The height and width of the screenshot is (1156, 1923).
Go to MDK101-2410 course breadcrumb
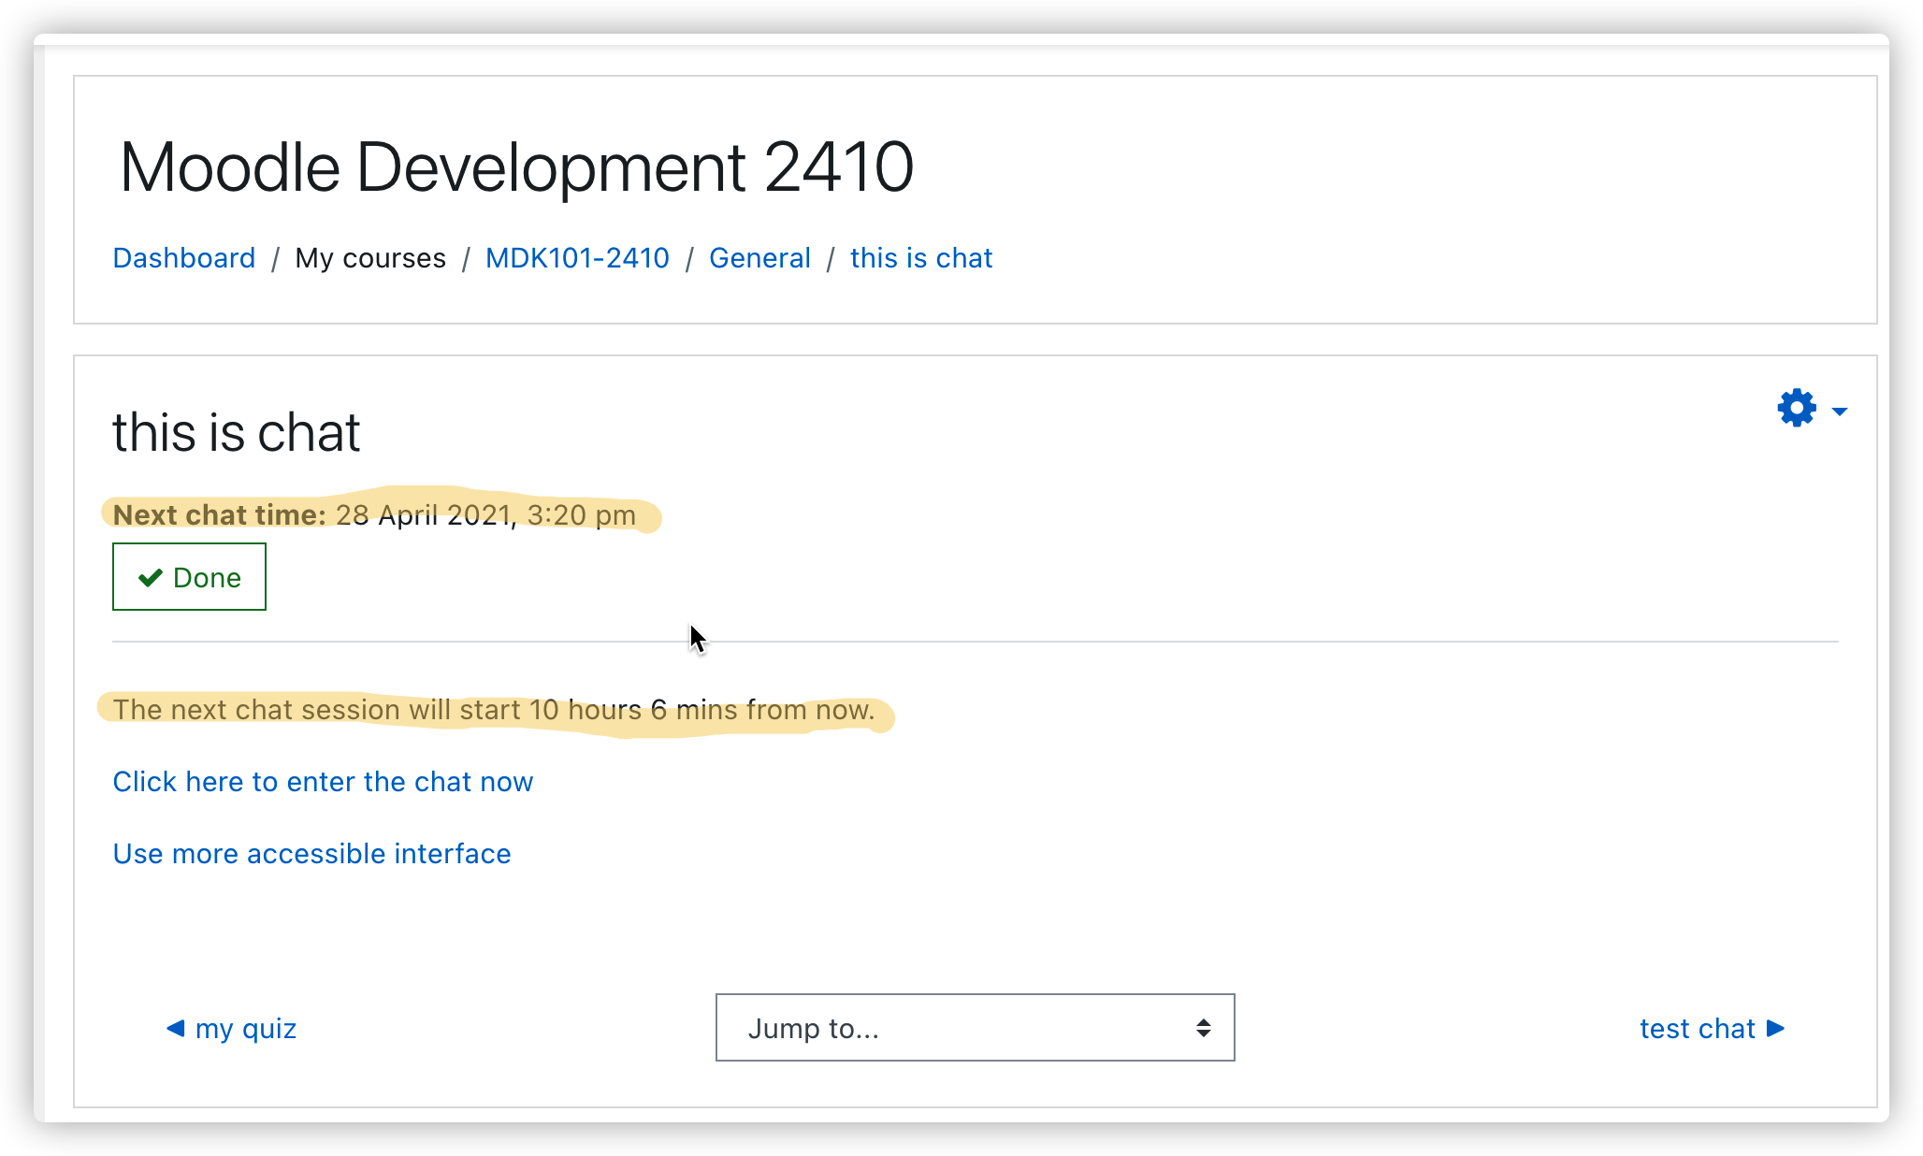[577, 257]
